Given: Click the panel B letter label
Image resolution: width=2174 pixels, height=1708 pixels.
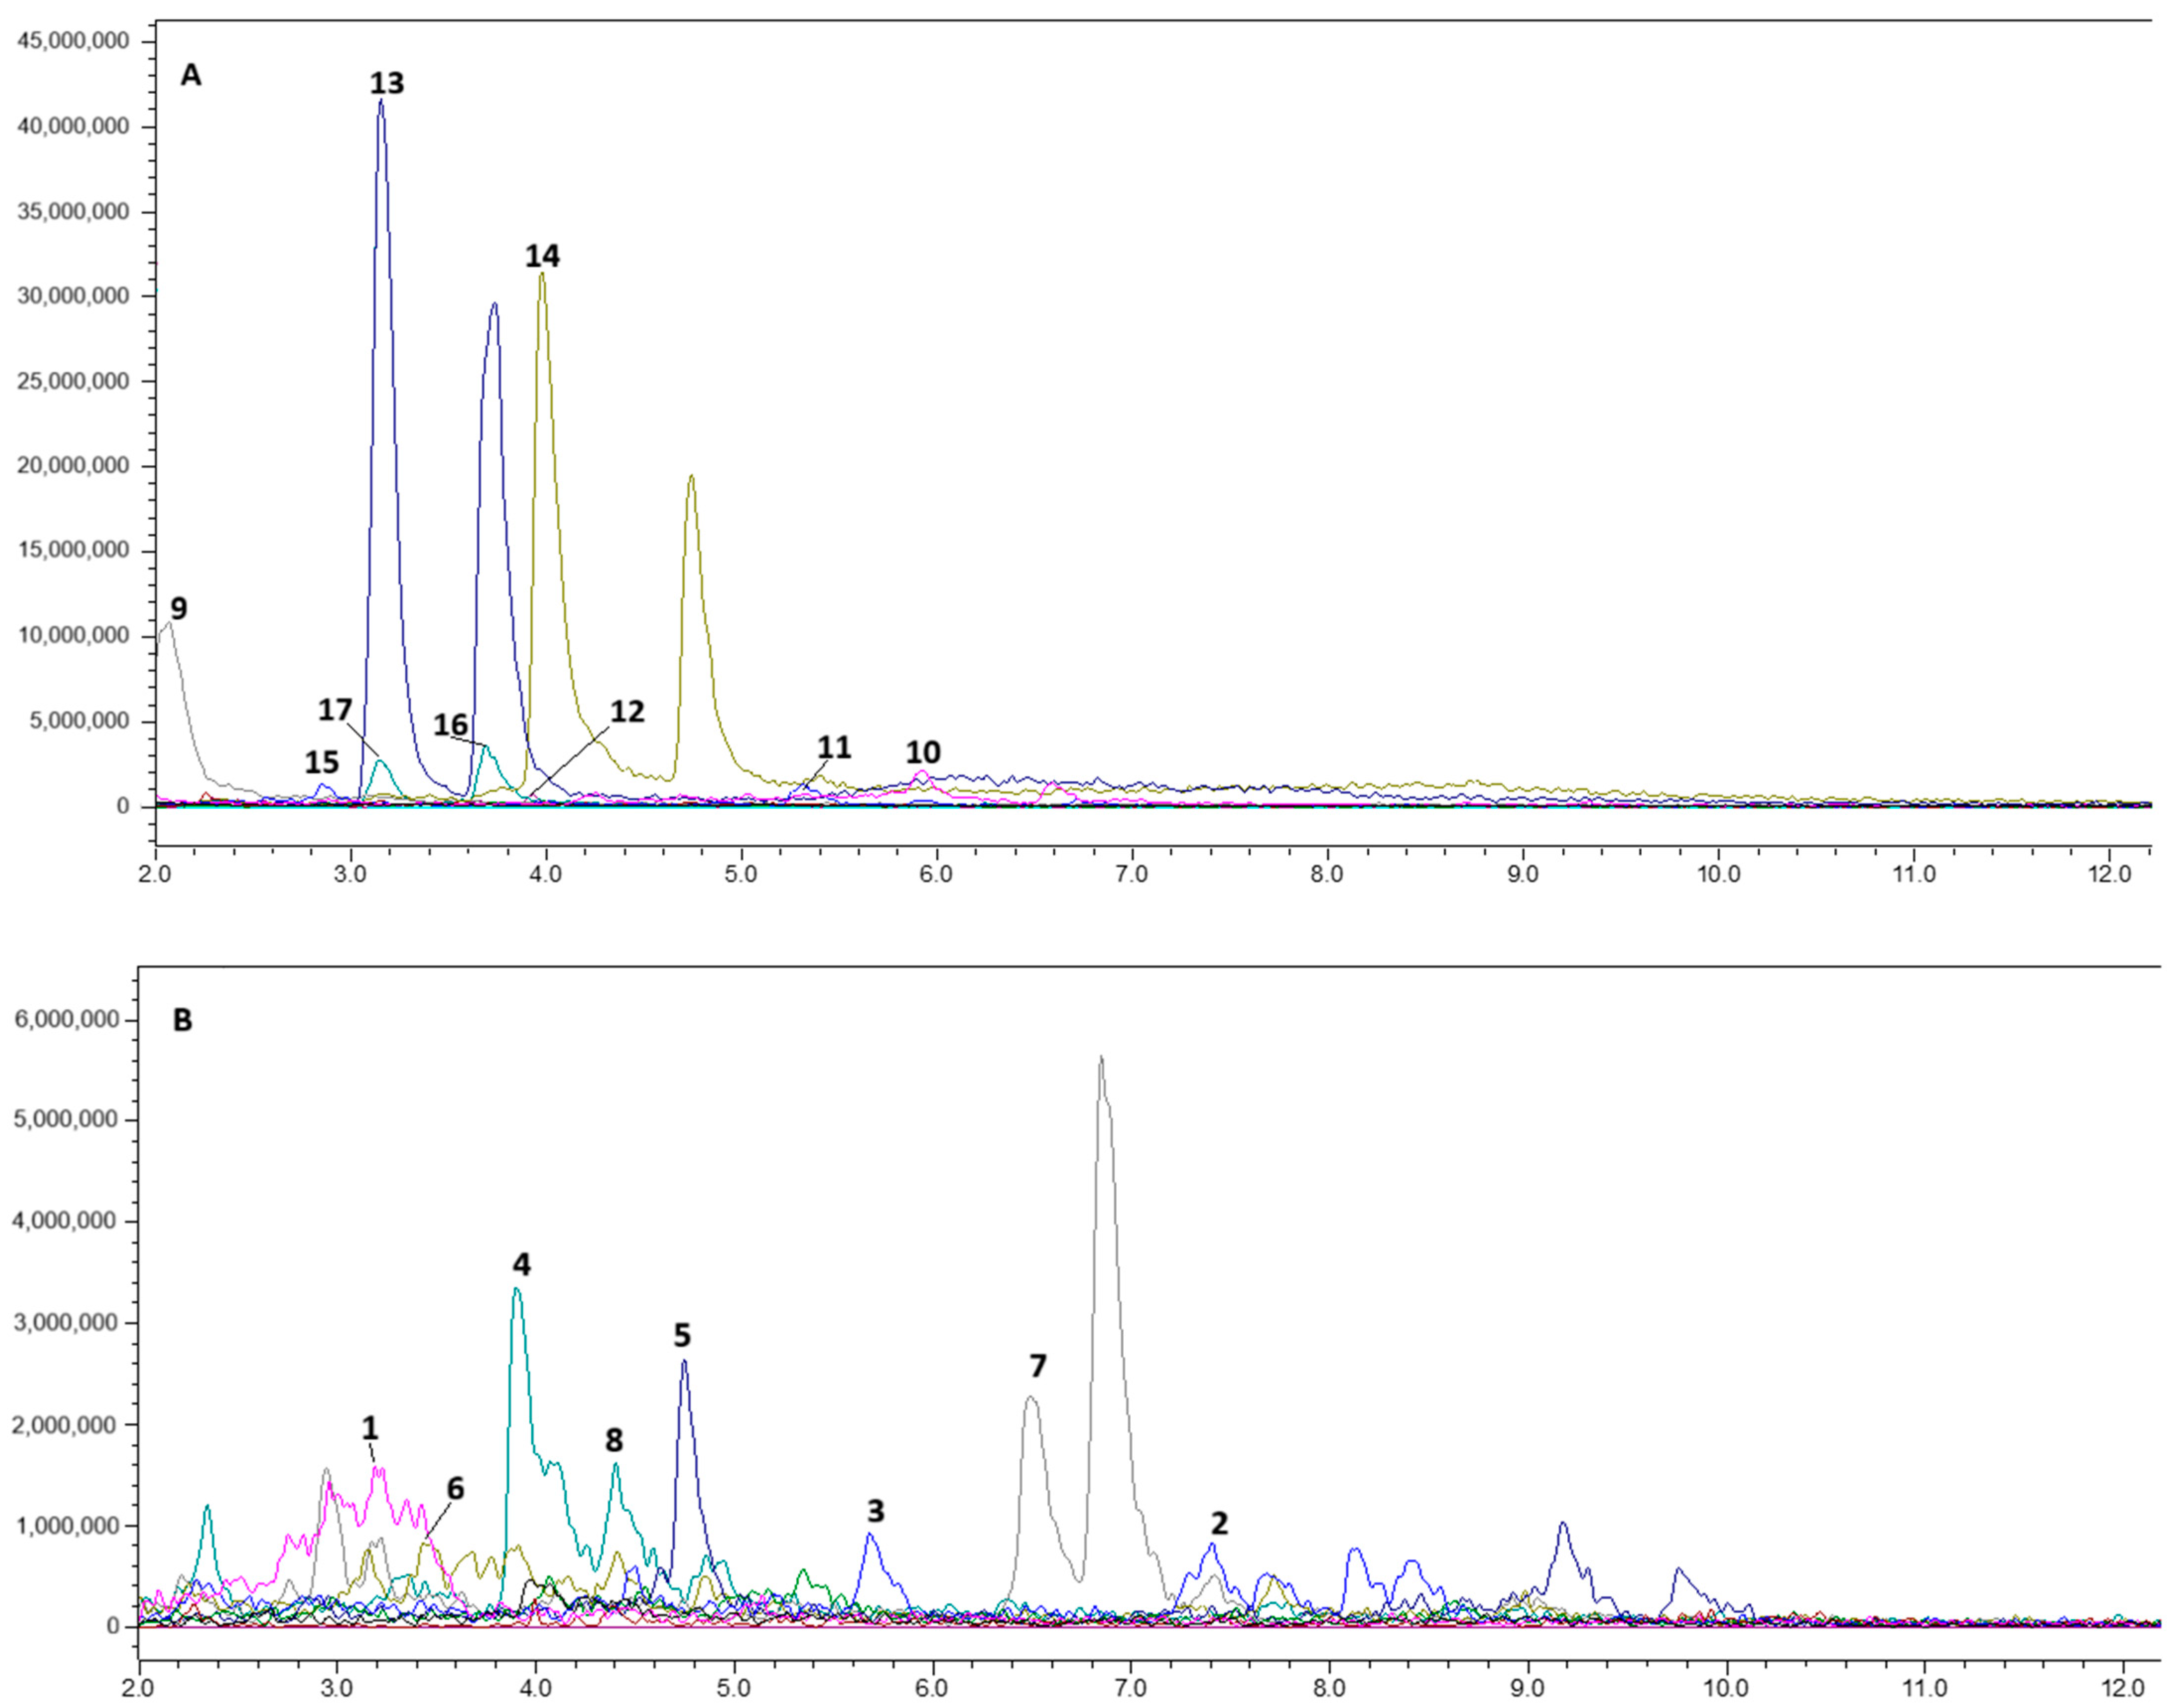Looking at the screenshot, I should 183,1020.
